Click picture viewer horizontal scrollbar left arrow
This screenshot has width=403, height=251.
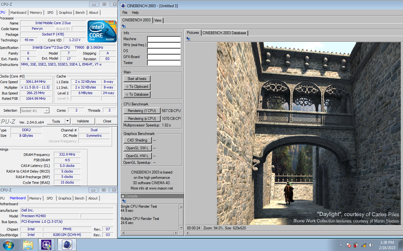(x=187, y=233)
